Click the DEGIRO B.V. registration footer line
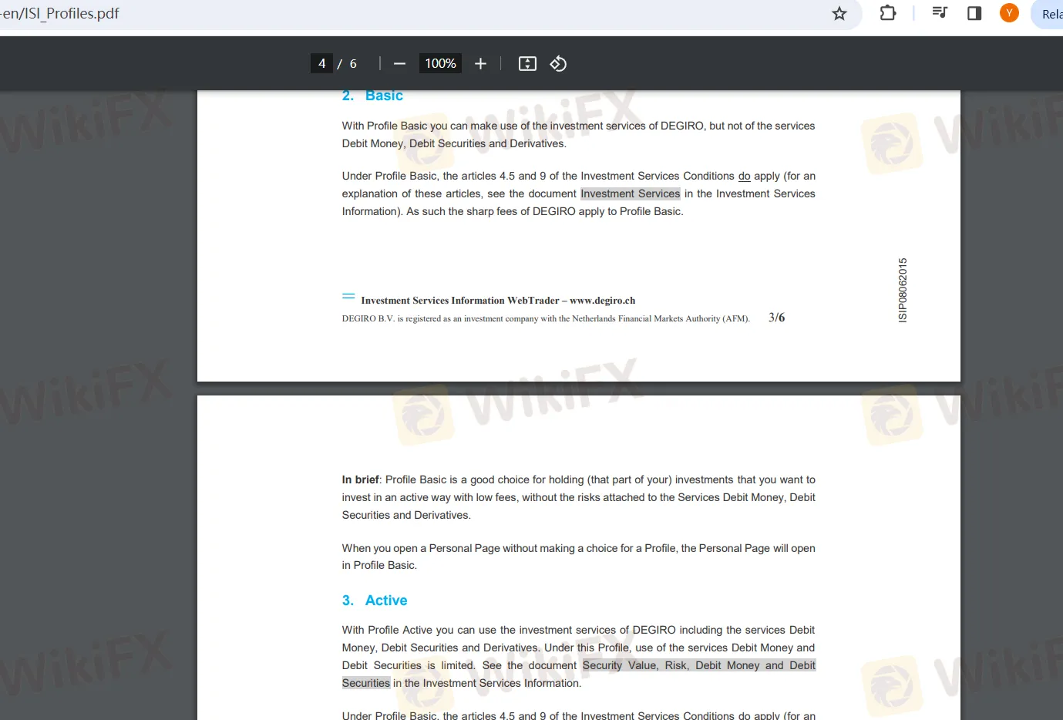The width and height of the screenshot is (1063, 720). 546,318
